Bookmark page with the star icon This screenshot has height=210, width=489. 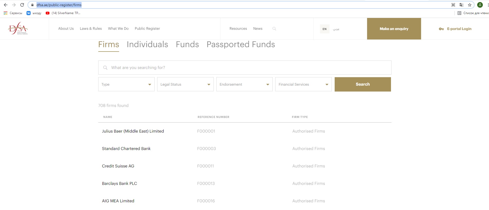(x=470, y=5)
